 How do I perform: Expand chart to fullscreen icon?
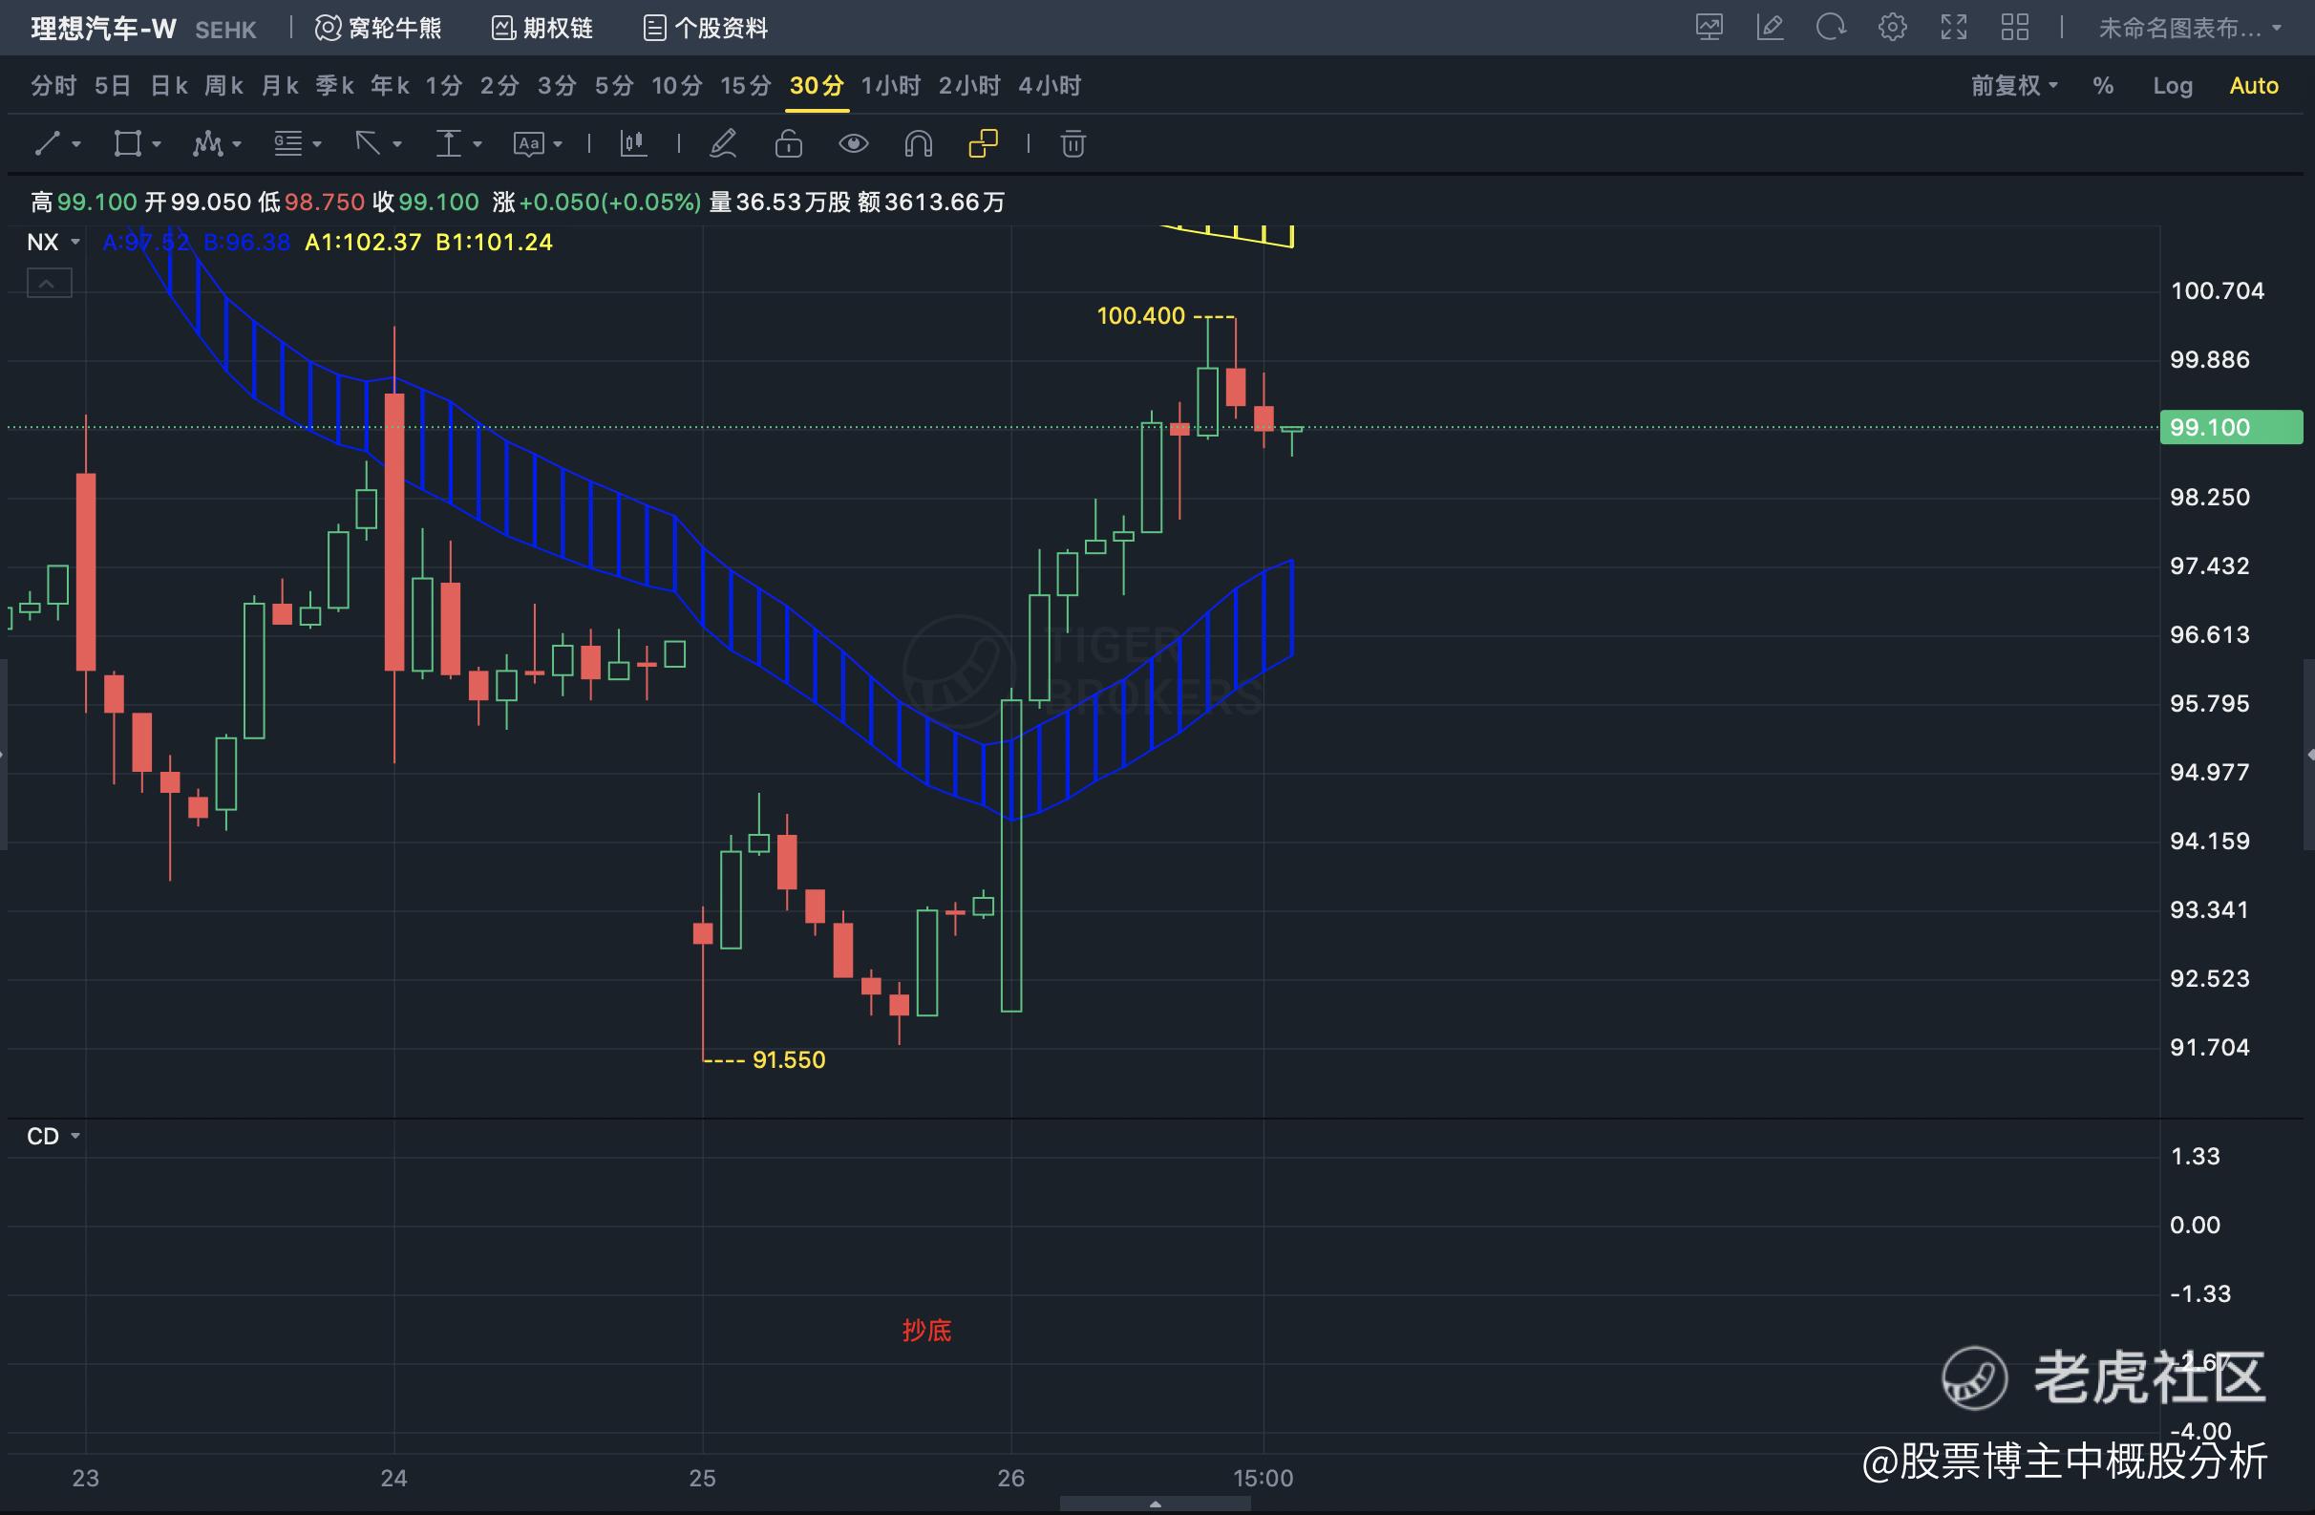pyautogui.click(x=1953, y=28)
